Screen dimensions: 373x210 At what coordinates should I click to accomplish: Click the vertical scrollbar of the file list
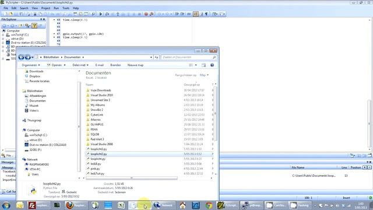point(216,113)
